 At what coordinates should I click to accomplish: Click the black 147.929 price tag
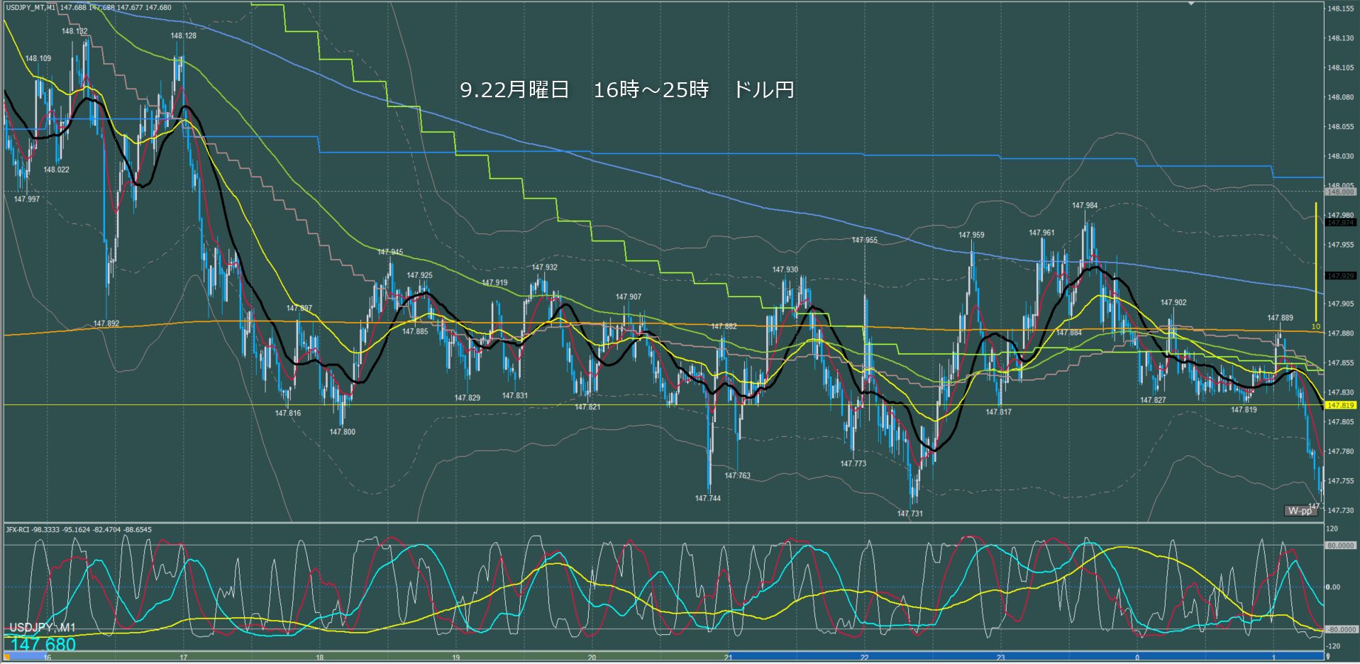pos(1340,275)
